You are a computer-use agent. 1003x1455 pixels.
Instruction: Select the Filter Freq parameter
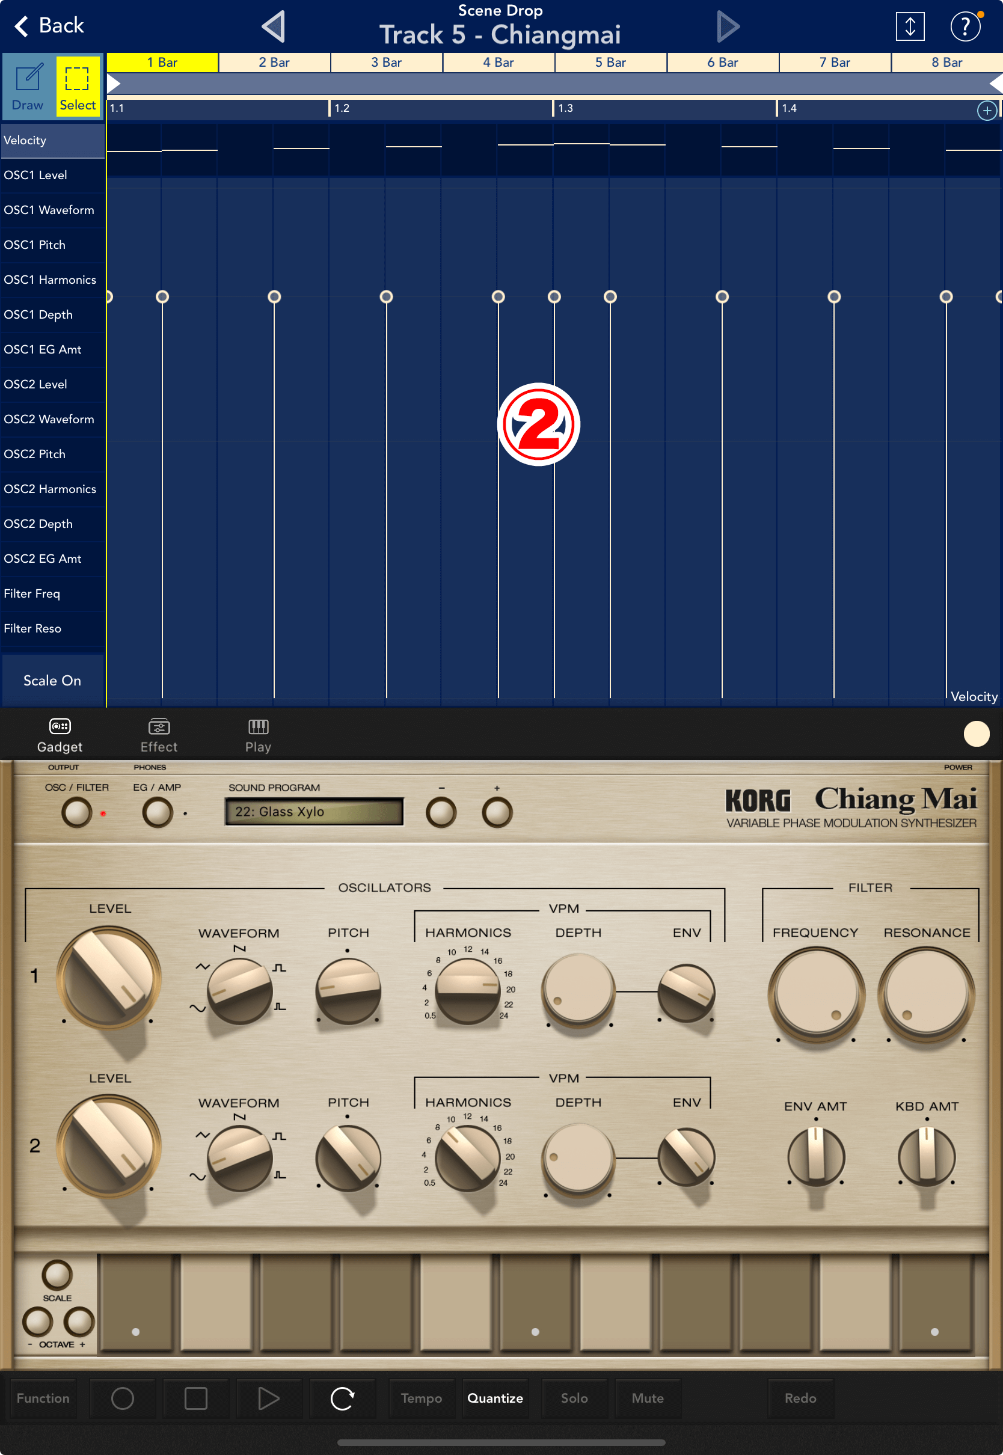[52, 593]
